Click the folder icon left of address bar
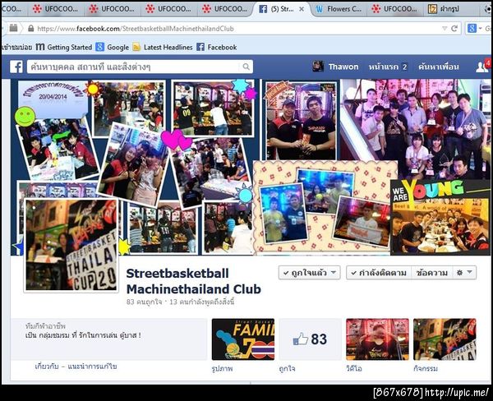 13,28
